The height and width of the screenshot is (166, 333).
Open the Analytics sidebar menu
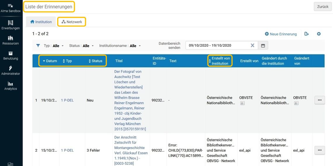(x=11, y=86)
